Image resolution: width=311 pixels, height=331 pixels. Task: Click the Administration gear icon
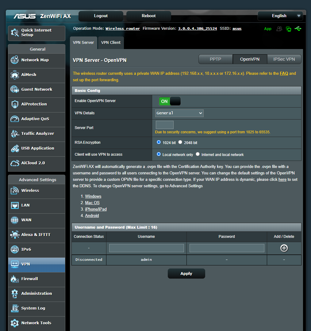pyautogui.click(x=15, y=293)
